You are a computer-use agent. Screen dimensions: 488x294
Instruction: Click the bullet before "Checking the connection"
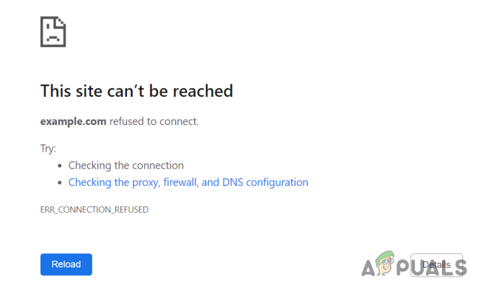pos(59,166)
